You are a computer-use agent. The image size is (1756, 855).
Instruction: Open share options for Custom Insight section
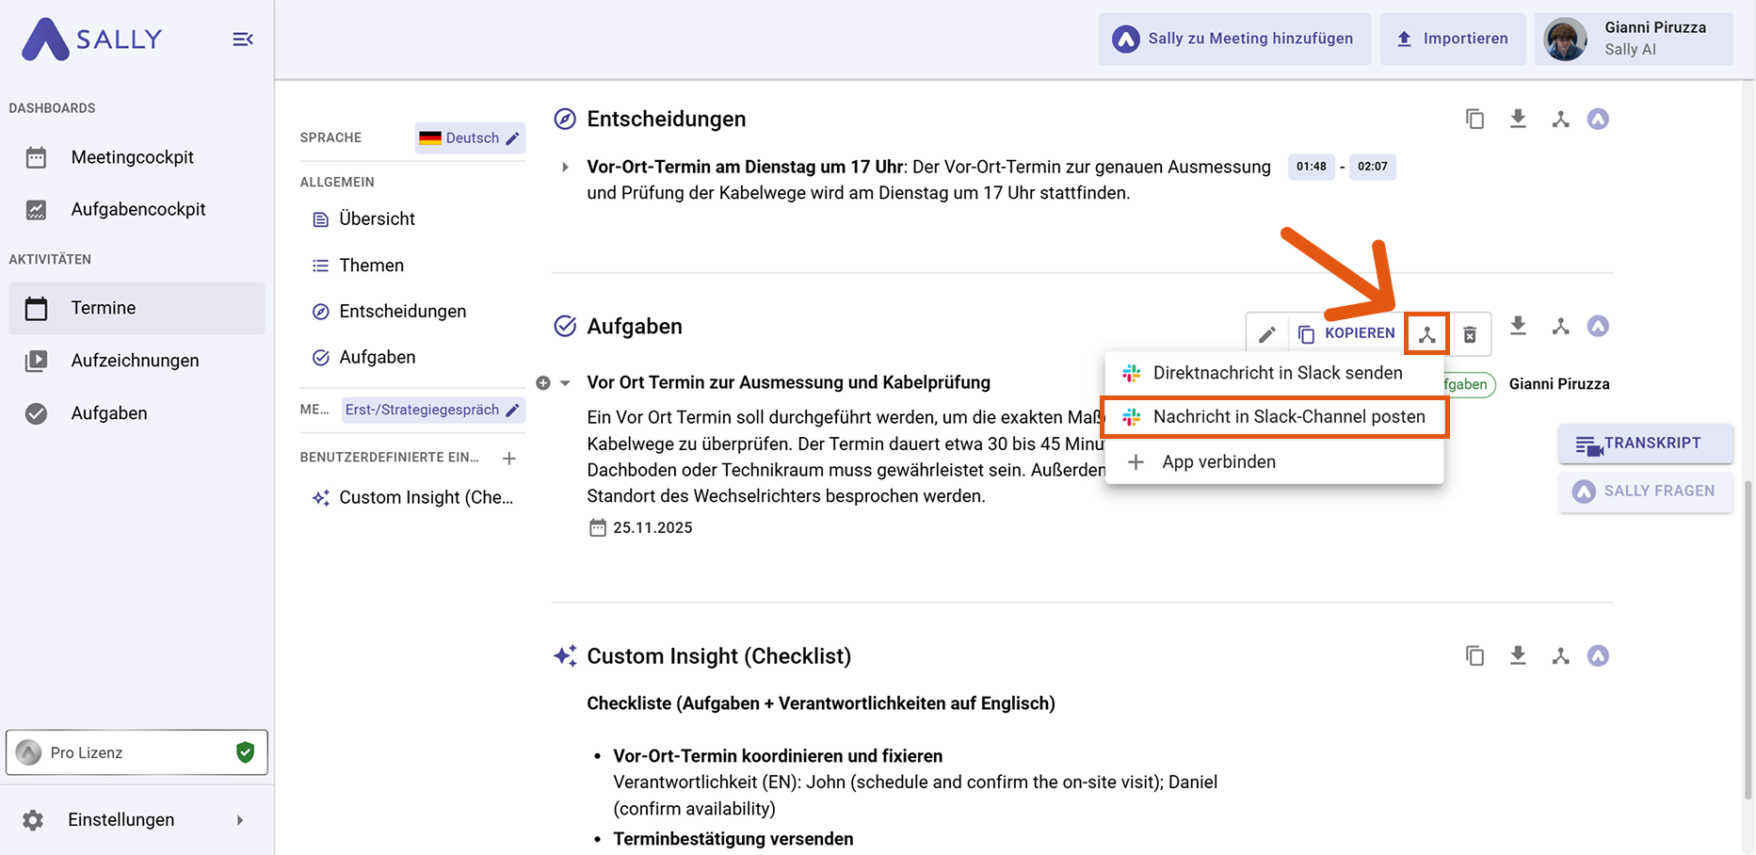[x=1560, y=655]
